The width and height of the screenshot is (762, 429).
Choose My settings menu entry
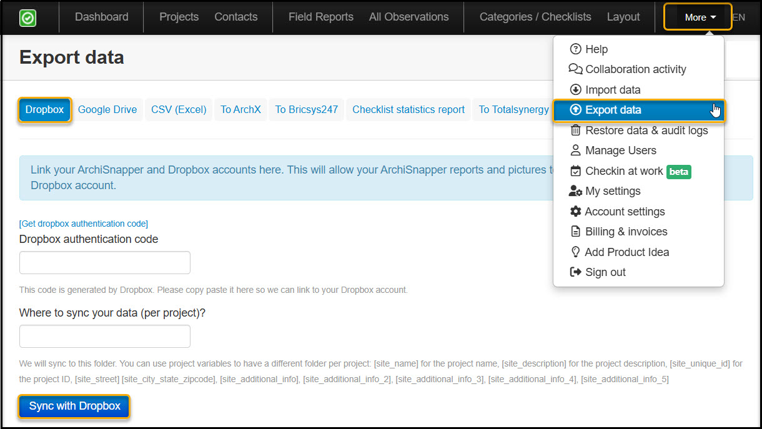(638, 191)
